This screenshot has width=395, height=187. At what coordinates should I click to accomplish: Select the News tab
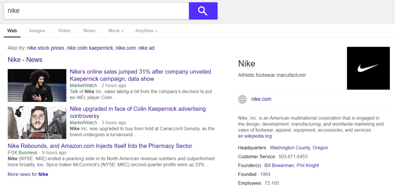click(89, 31)
